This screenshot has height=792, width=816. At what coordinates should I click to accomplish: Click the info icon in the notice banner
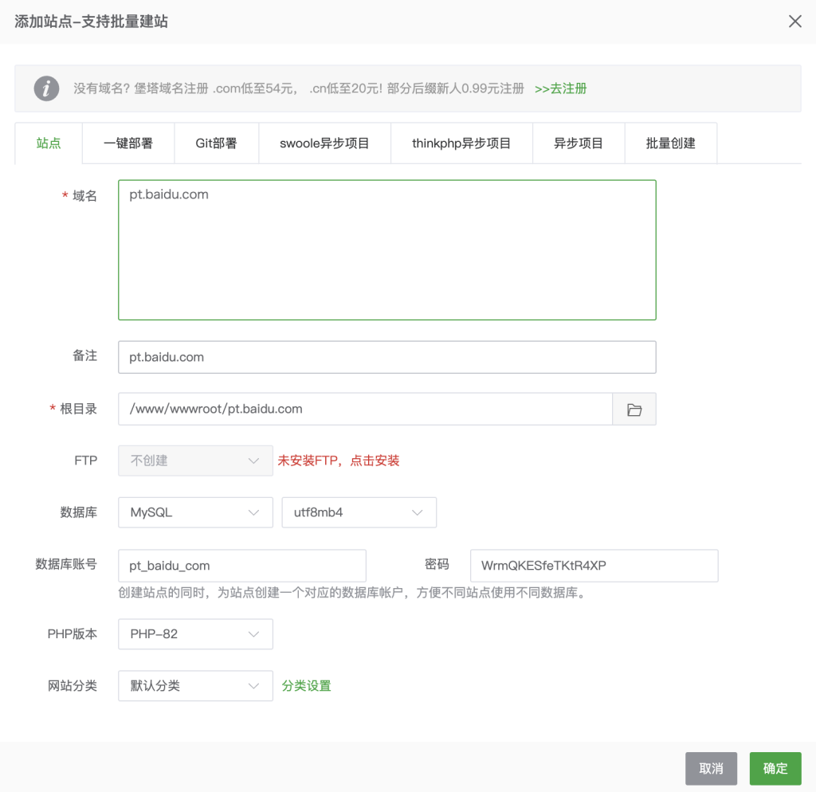pos(47,88)
